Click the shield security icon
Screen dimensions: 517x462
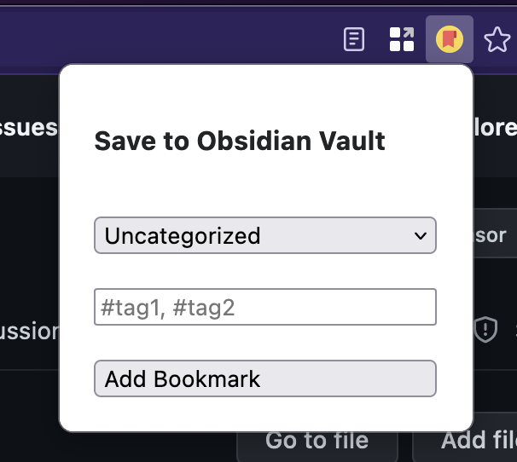(x=485, y=329)
